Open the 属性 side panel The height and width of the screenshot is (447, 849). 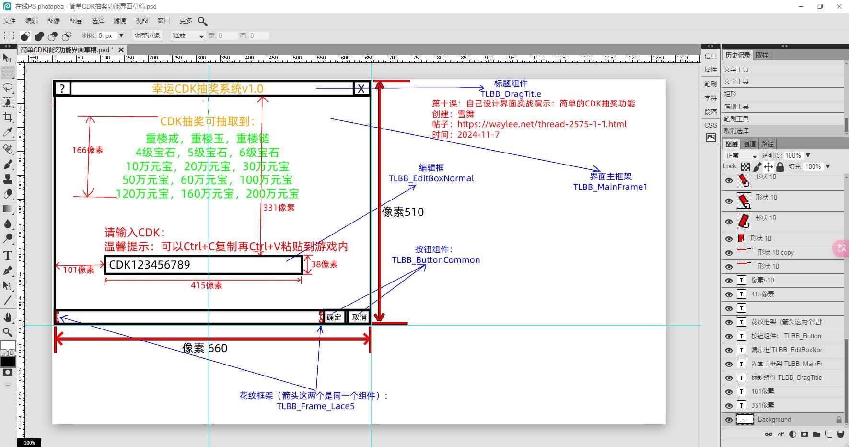[710, 70]
